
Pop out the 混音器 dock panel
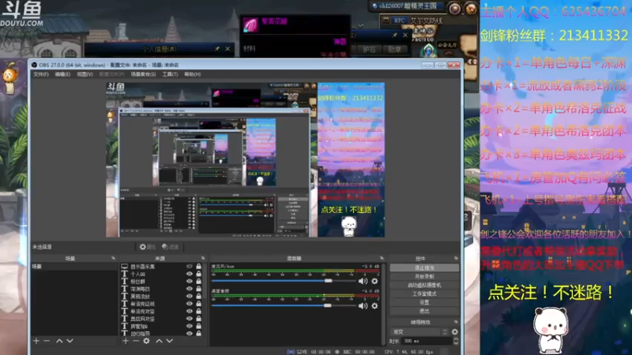[382, 259]
